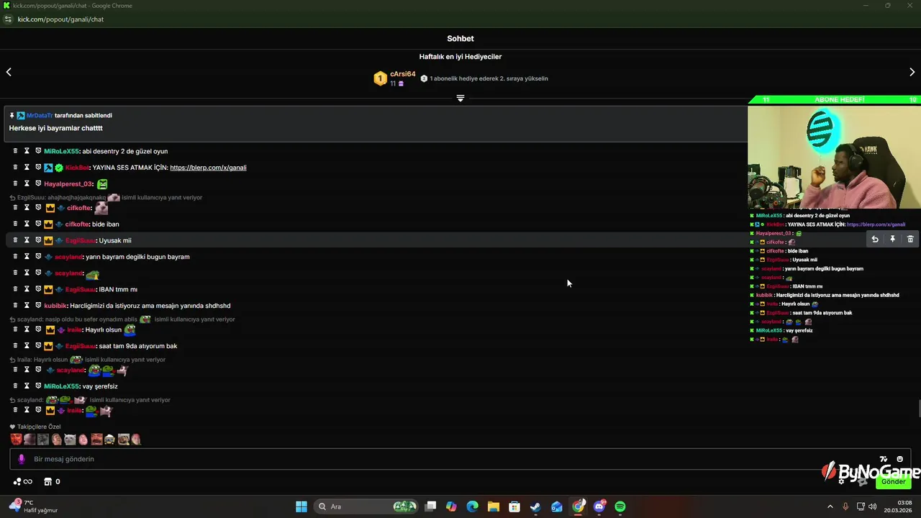This screenshot has height=518, width=921.
Task: Click trash icon at highlighted row's right end
Action: click(910, 240)
